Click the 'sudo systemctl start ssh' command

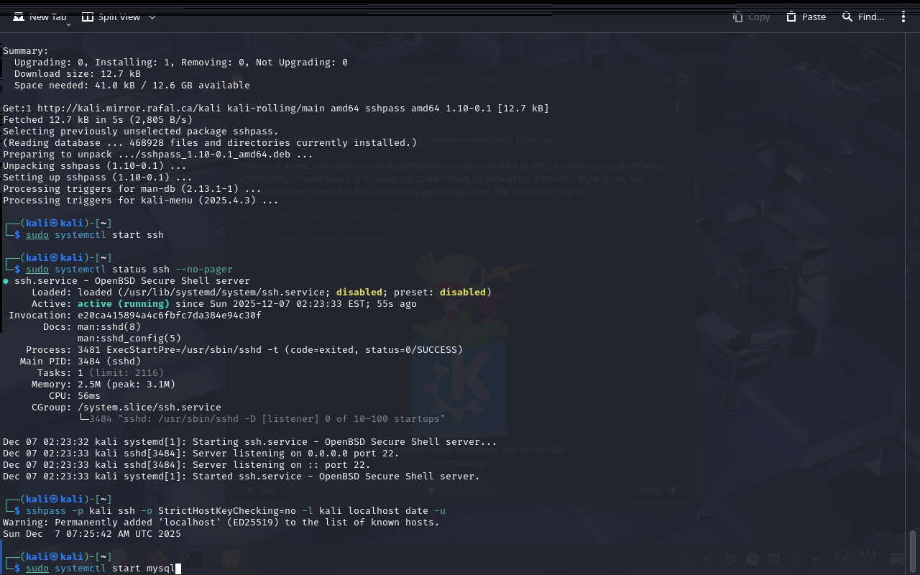tap(95, 235)
